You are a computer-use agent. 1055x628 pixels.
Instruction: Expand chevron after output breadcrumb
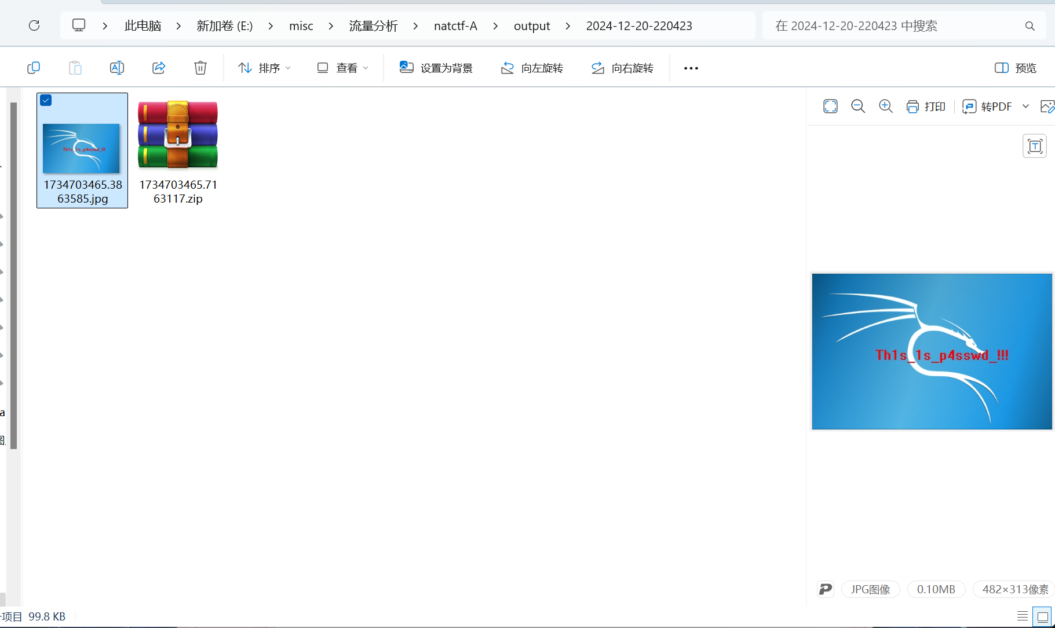coord(568,26)
